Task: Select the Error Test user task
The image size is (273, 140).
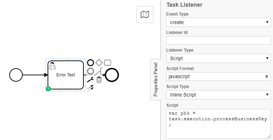Action: pyautogui.click(x=66, y=75)
